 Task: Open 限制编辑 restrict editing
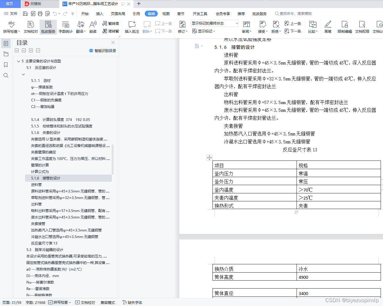pos(345,27)
